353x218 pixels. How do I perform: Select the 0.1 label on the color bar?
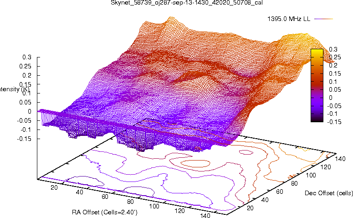coord(333,82)
